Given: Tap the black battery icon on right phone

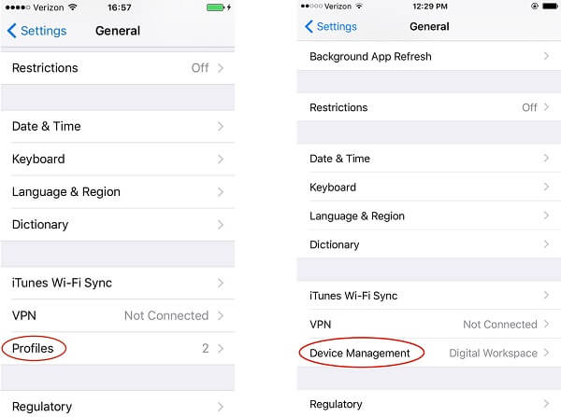Looking at the screenshot, I should tap(550, 7).
